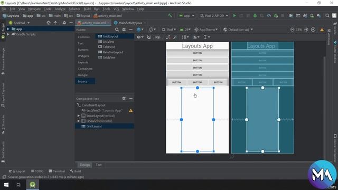
Task: Click the Search Everywhere magnifier icon
Action: [327, 15]
